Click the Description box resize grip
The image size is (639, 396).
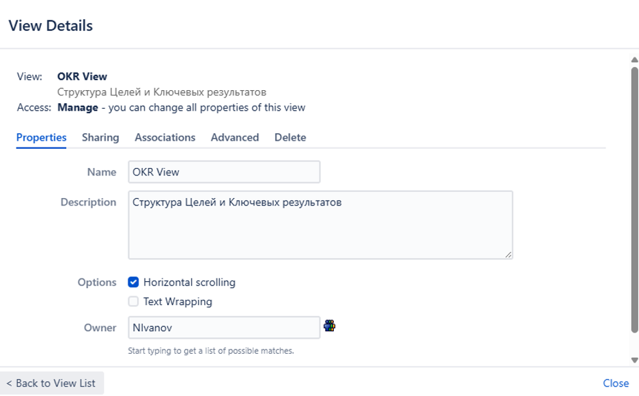pyautogui.click(x=509, y=255)
